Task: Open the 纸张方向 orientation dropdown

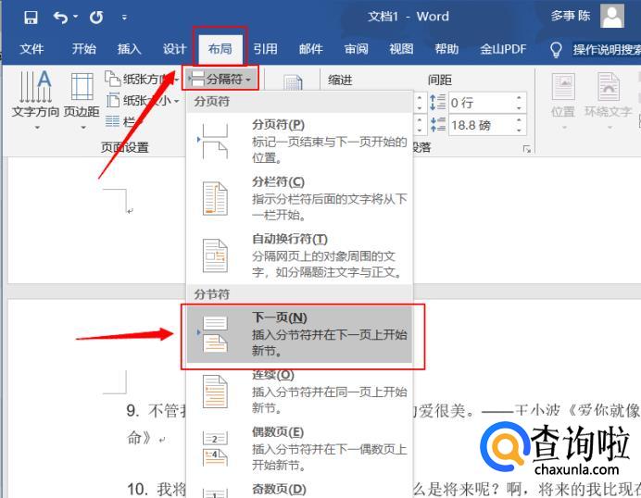Action: 142,79
